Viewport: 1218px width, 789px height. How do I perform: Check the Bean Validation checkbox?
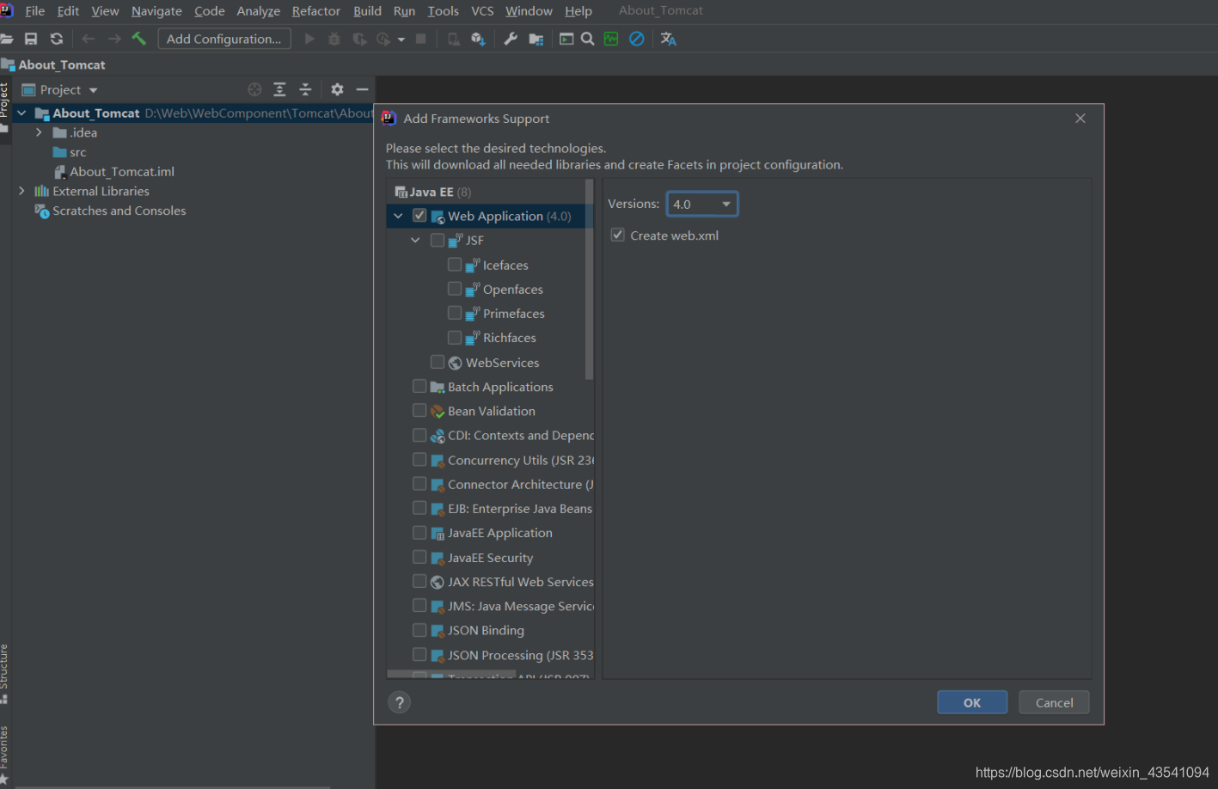coord(419,410)
